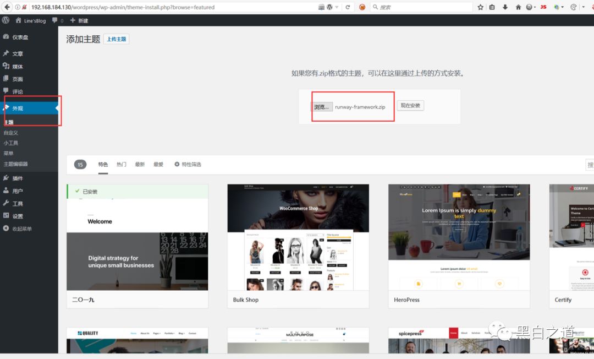Expand the 特性筛选 feature filter
The image size is (594, 359).
(188, 164)
